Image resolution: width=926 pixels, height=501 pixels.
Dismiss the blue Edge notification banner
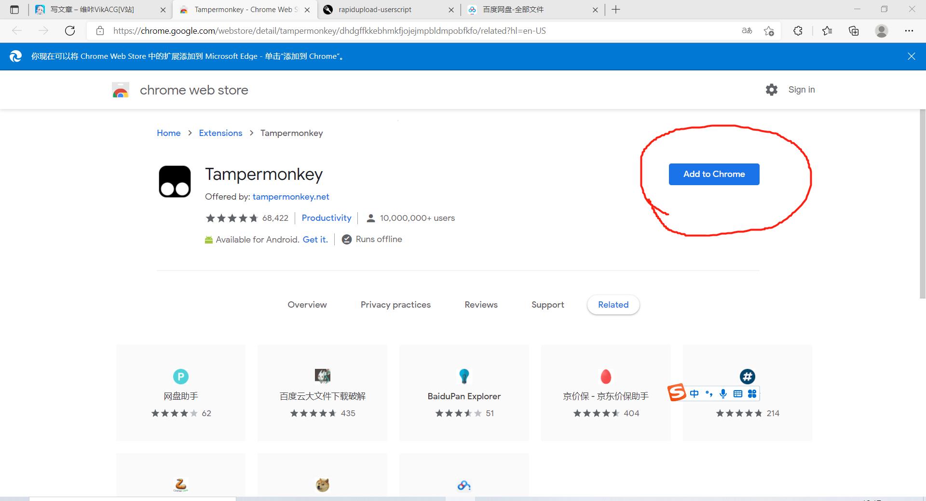click(911, 56)
